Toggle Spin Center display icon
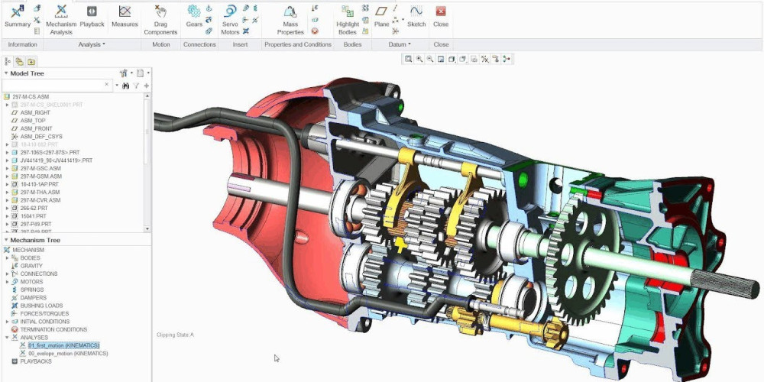Viewport: 764px width, 382px height. [507, 59]
